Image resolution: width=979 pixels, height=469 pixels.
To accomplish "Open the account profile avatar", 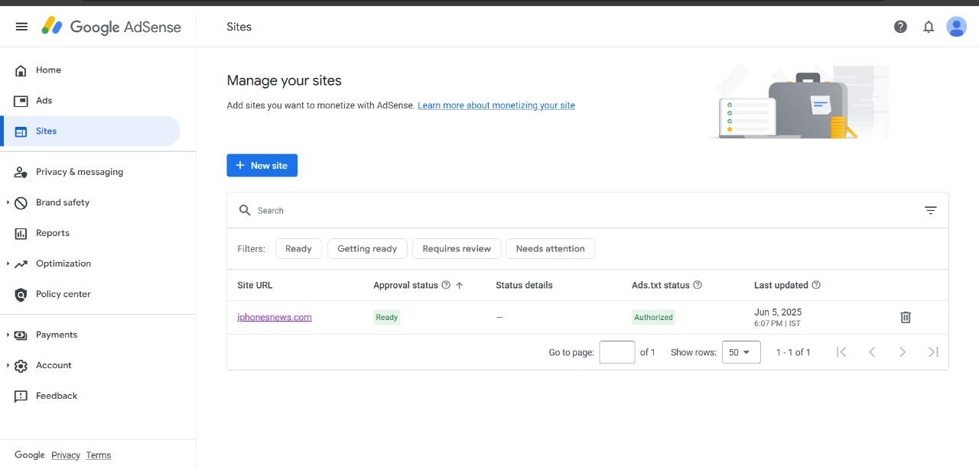I will 956,27.
